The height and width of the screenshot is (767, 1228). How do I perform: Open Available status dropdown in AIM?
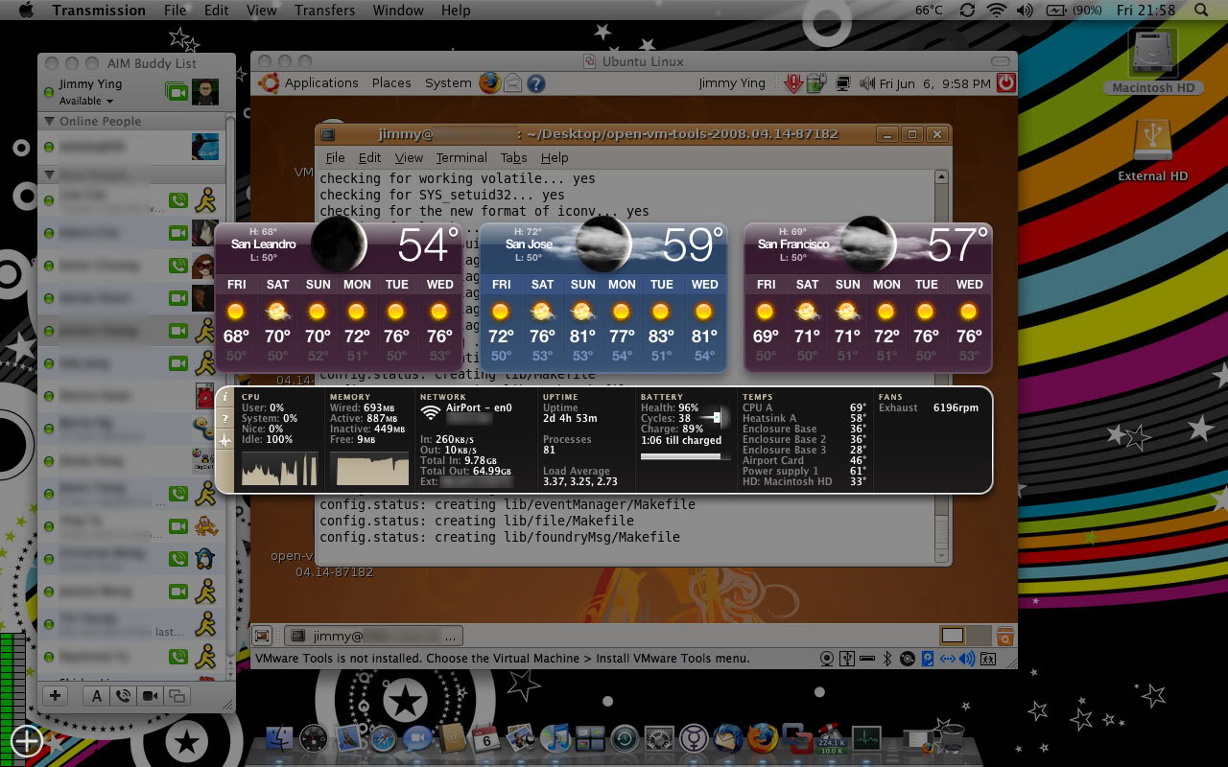click(86, 101)
